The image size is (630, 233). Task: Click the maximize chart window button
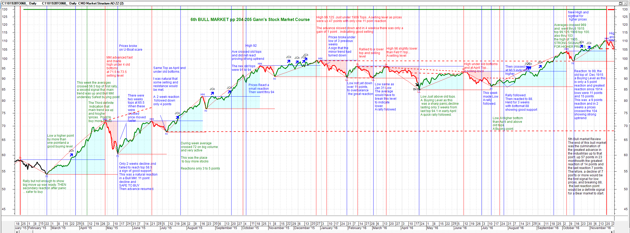tap(620, 3)
